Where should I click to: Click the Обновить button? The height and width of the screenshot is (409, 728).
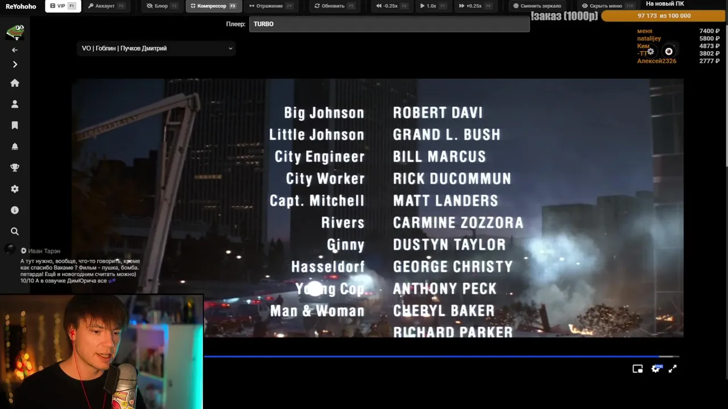[x=334, y=6]
